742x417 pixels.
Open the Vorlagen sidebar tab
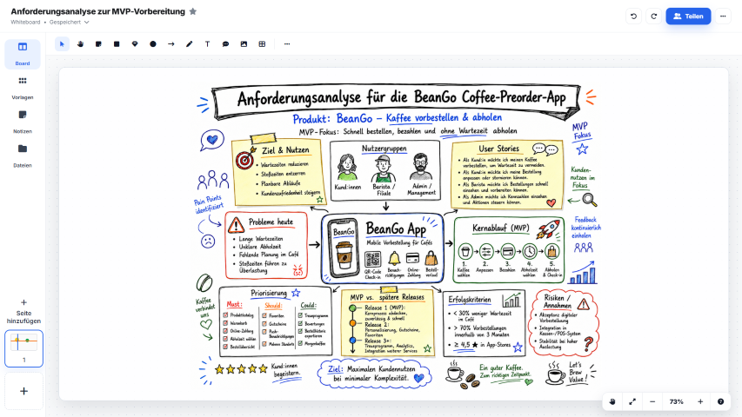pos(23,88)
